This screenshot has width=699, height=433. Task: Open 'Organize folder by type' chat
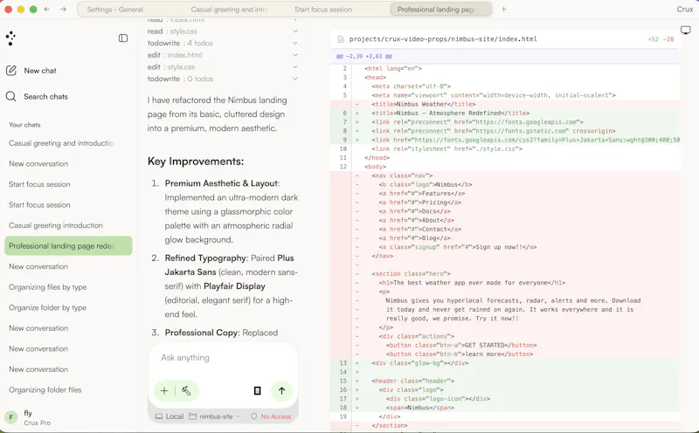click(68, 308)
